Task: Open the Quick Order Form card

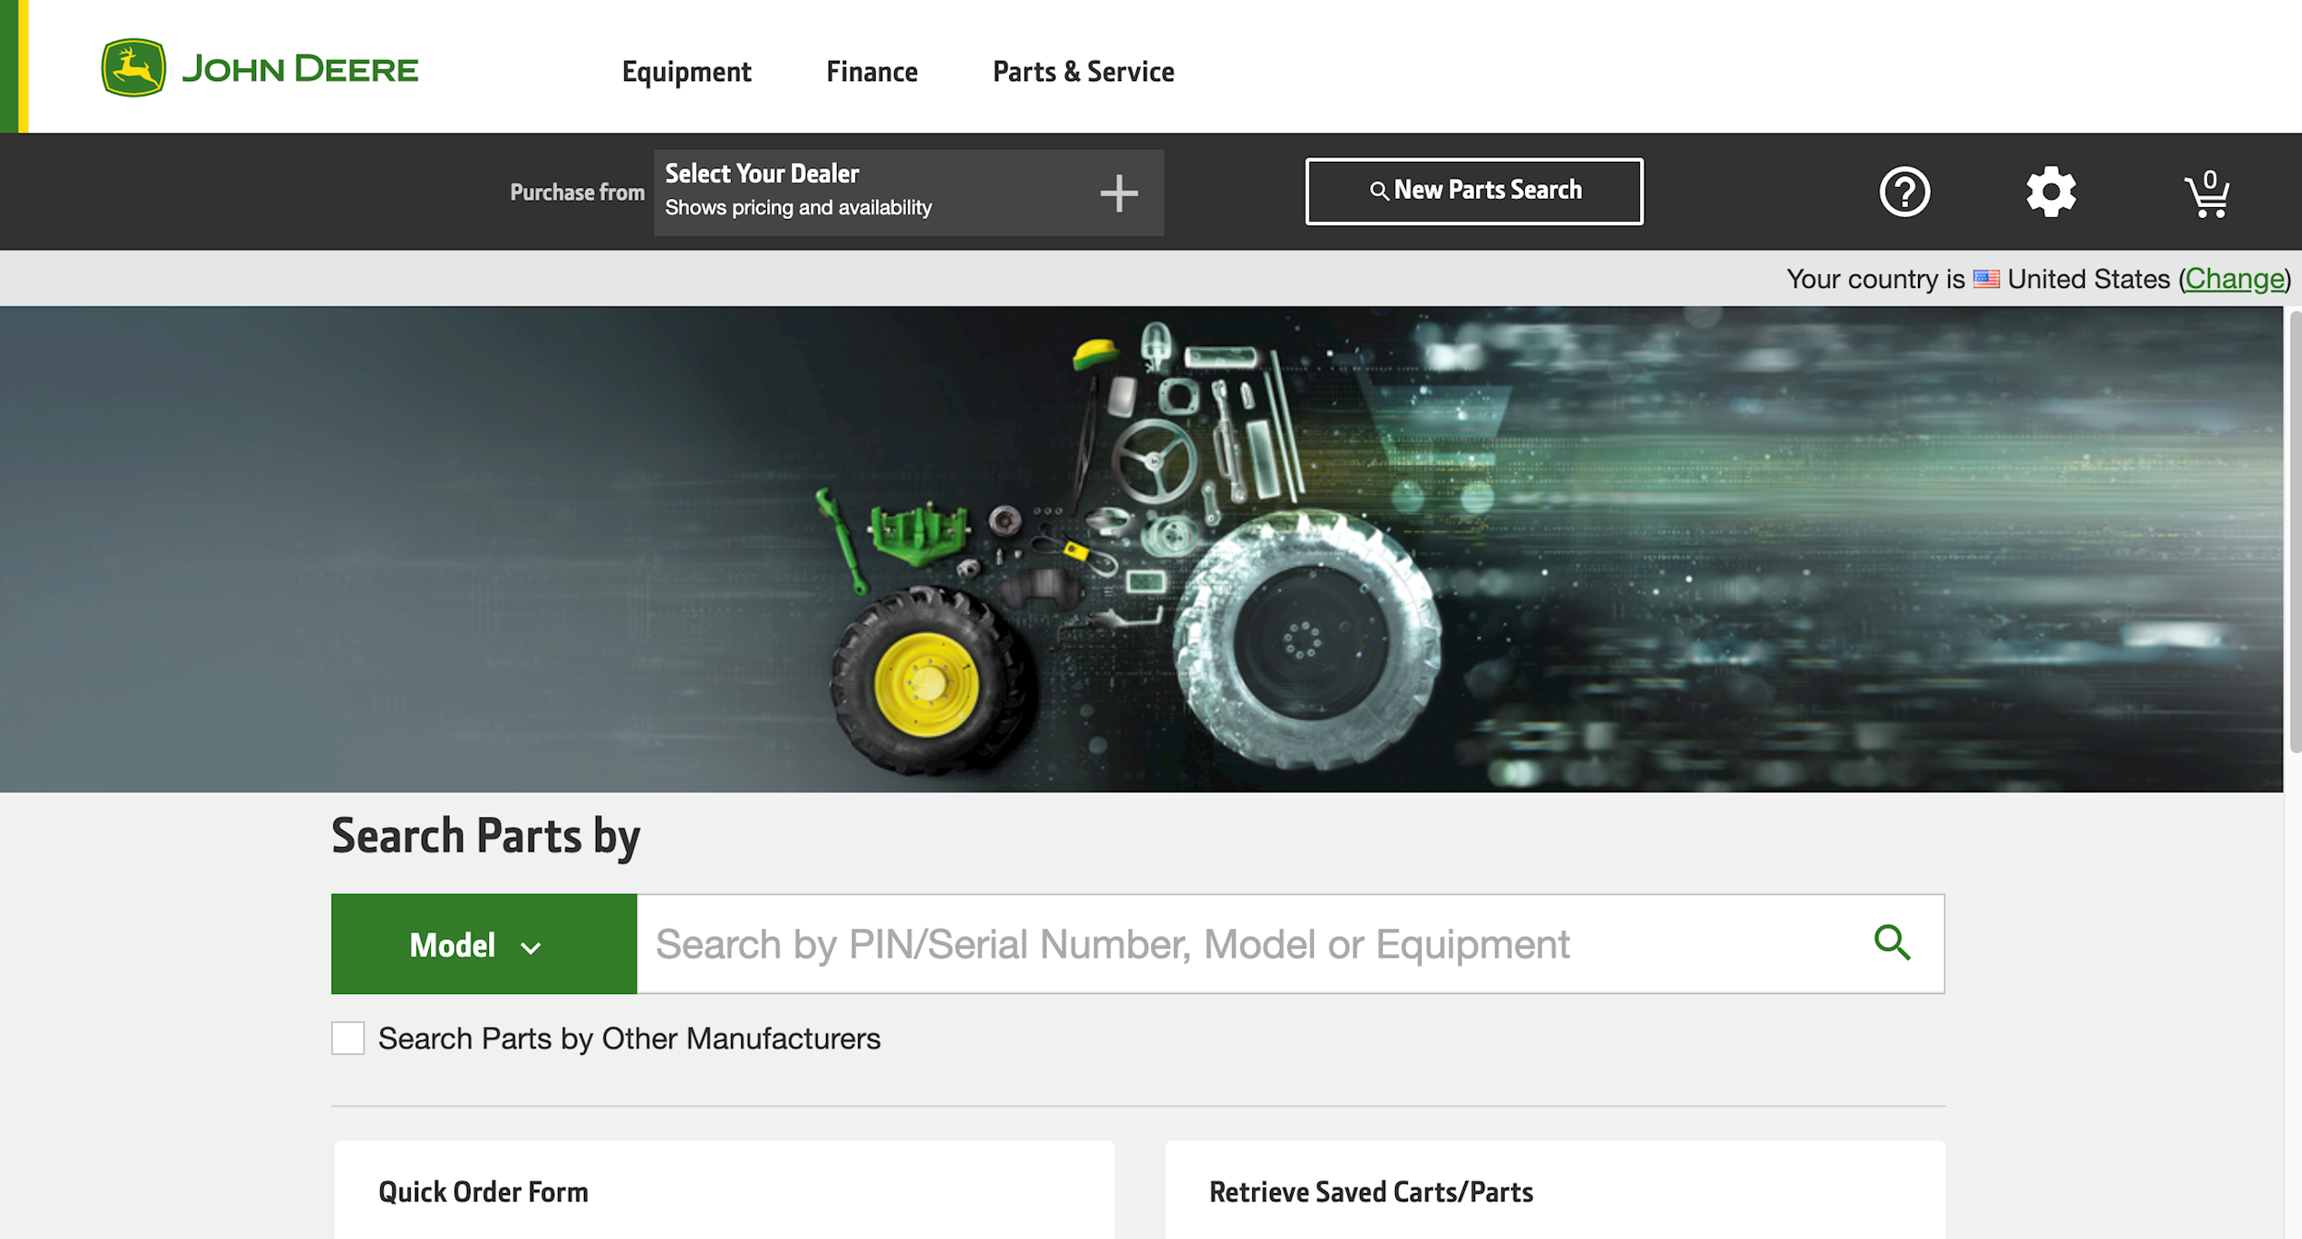Action: [x=724, y=1191]
